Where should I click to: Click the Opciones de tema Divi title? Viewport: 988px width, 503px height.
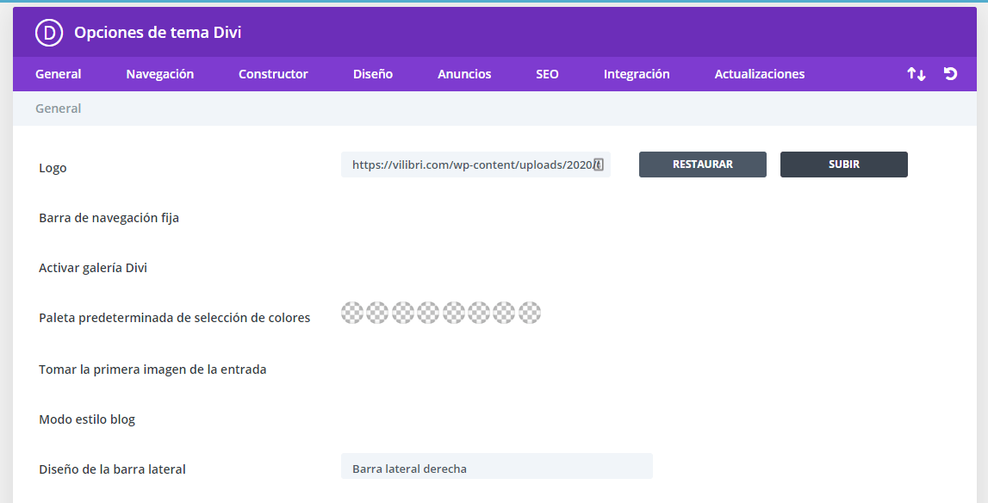158,33
